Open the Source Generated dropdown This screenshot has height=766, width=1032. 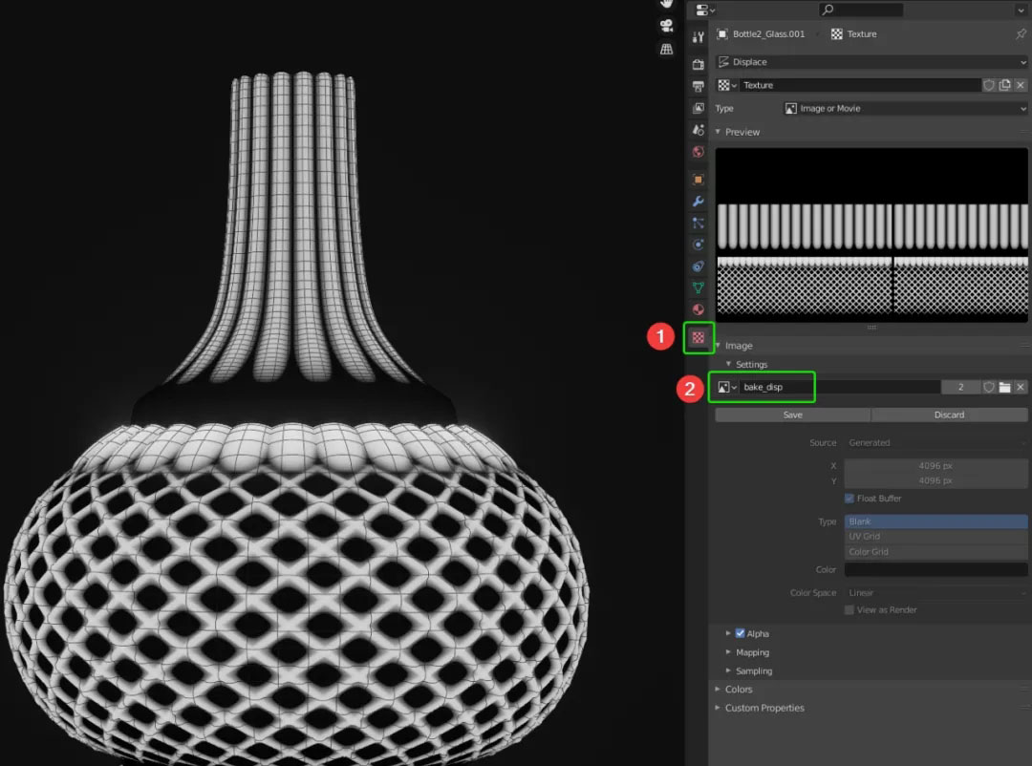click(935, 443)
